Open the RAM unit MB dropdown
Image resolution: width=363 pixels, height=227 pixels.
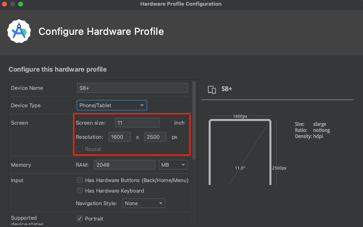173,165
